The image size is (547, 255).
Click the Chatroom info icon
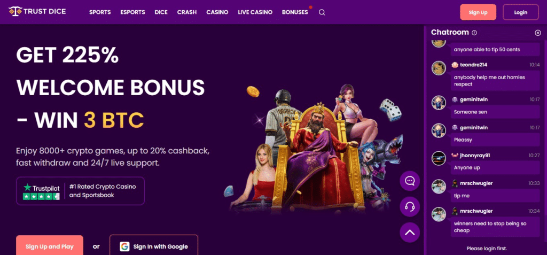pyautogui.click(x=474, y=33)
